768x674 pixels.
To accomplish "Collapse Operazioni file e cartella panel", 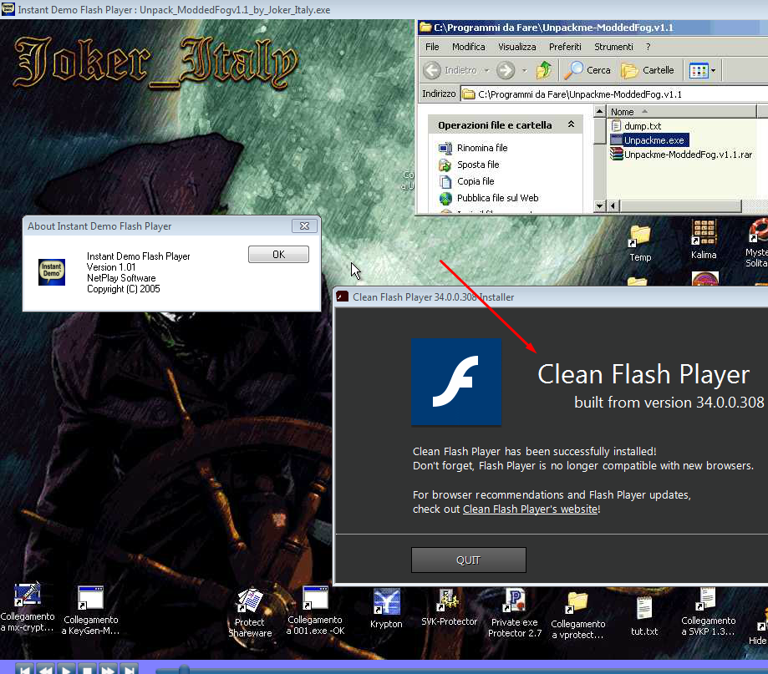I will (571, 124).
